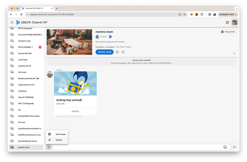
Task: Open a new browser tab
Action: 57,8
